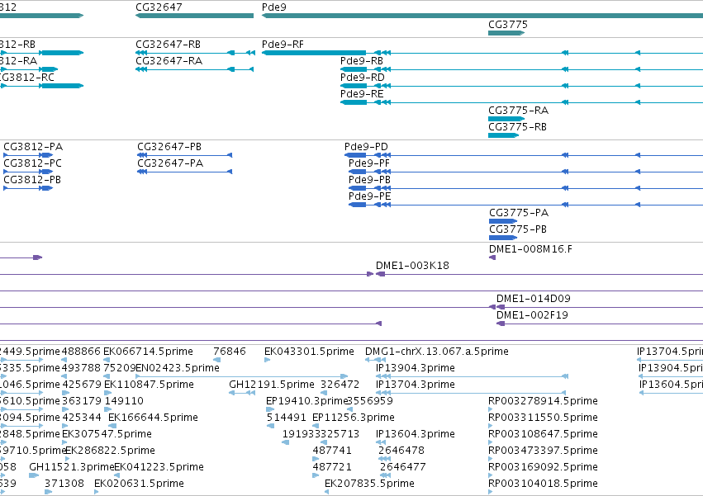The image size is (703, 496).
Task: Select the RP003108647.5prime label
Action: pyautogui.click(x=543, y=434)
